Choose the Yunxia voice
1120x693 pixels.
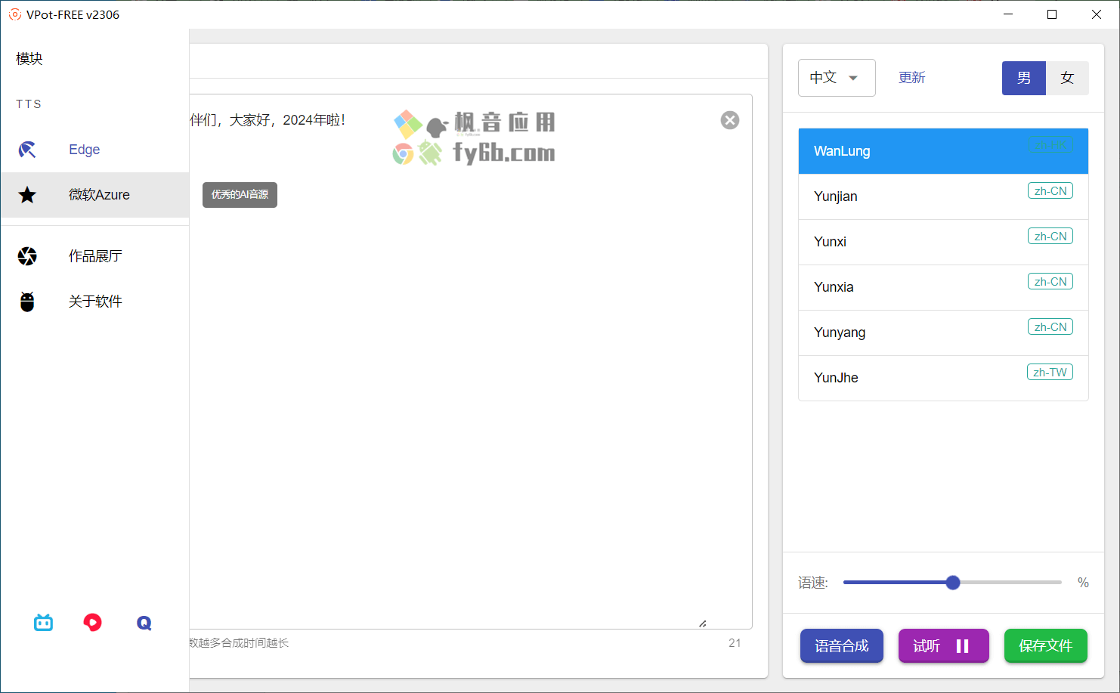(943, 287)
